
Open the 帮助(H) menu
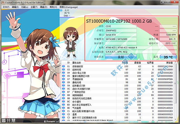click(x=53, y=7)
